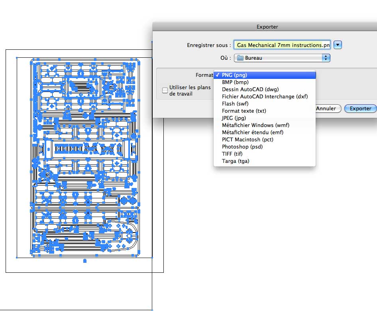The width and height of the screenshot is (377, 311).
Task: Pick Métafichier étendu (emf) format
Action: pos(265,132)
